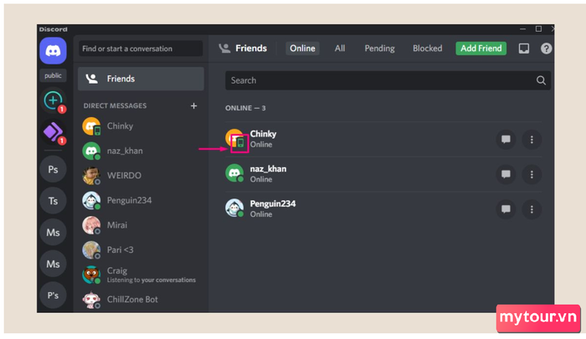Open the public server

click(x=53, y=75)
